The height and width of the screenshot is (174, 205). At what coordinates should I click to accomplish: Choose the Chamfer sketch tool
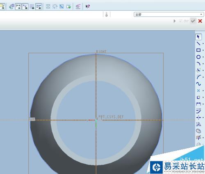pos(198,77)
